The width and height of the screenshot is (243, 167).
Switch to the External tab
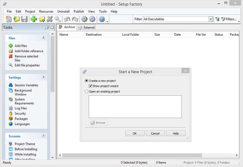pos(86,27)
